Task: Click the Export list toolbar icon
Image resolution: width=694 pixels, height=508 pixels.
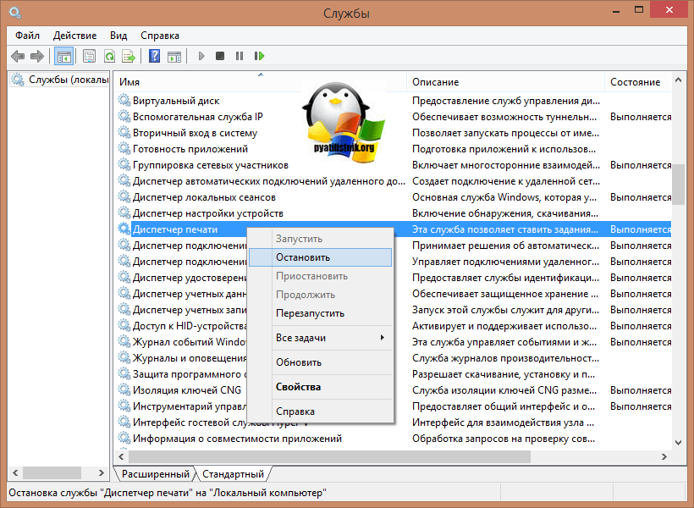Action: tap(128, 57)
